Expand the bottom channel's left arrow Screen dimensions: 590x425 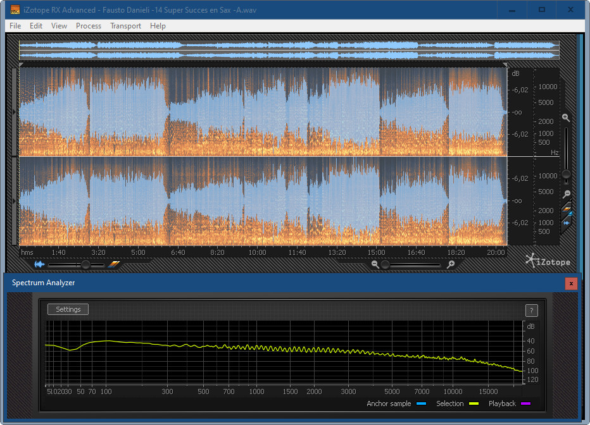15,200
